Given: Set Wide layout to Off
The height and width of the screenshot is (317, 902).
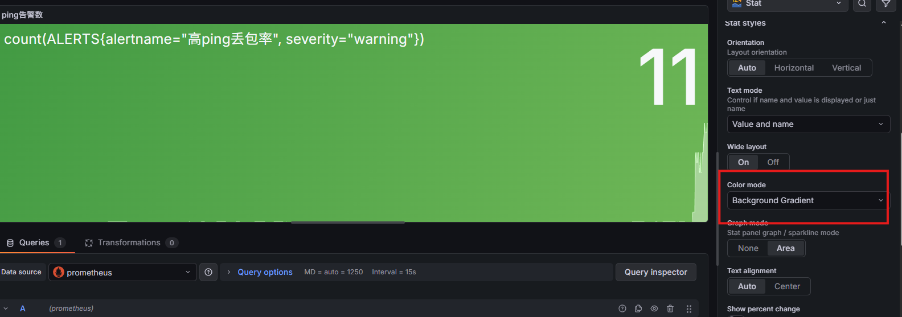Looking at the screenshot, I should 773,162.
